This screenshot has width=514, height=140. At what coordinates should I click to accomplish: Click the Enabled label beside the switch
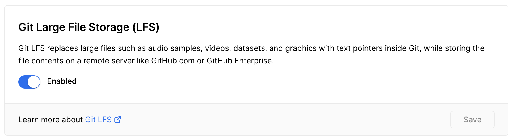click(x=62, y=81)
